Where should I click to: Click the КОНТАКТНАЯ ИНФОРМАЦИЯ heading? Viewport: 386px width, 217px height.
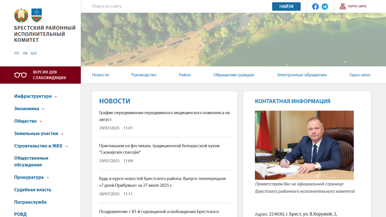click(x=292, y=101)
